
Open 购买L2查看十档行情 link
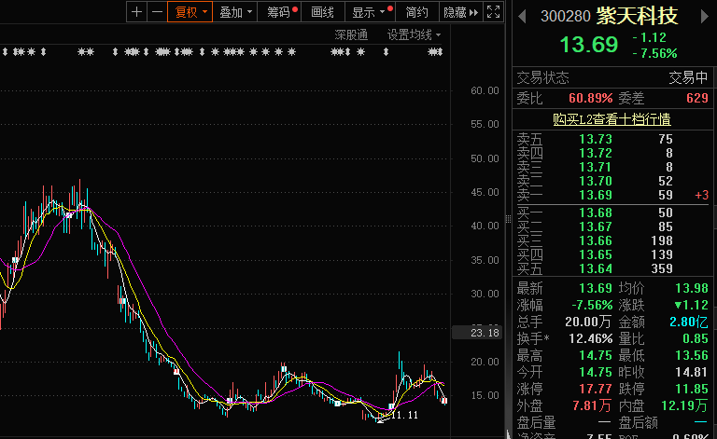612,119
